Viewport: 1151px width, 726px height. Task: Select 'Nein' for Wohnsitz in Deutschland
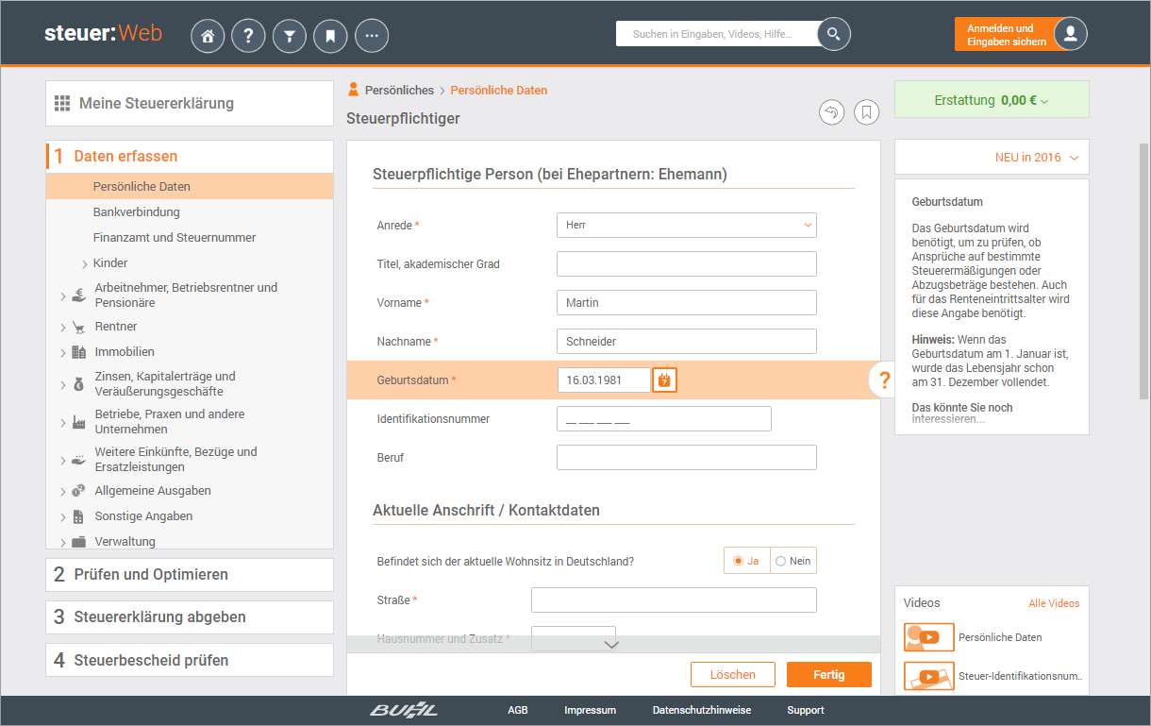pos(793,561)
